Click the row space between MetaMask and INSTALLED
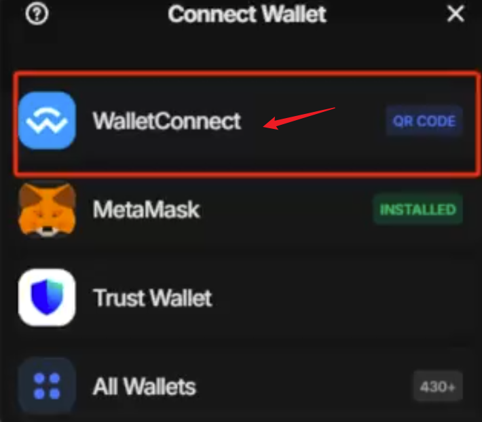 pos(286,210)
